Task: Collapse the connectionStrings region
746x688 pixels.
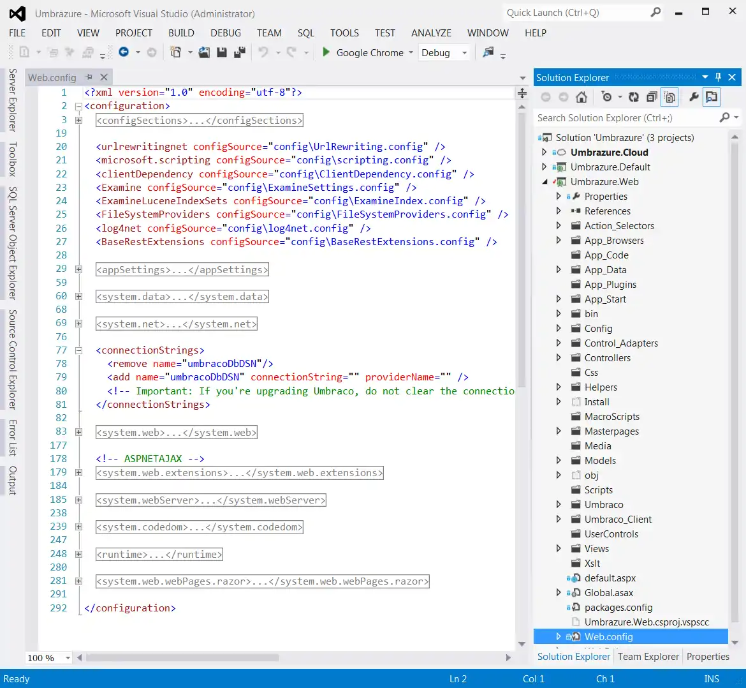Action: (78, 350)
